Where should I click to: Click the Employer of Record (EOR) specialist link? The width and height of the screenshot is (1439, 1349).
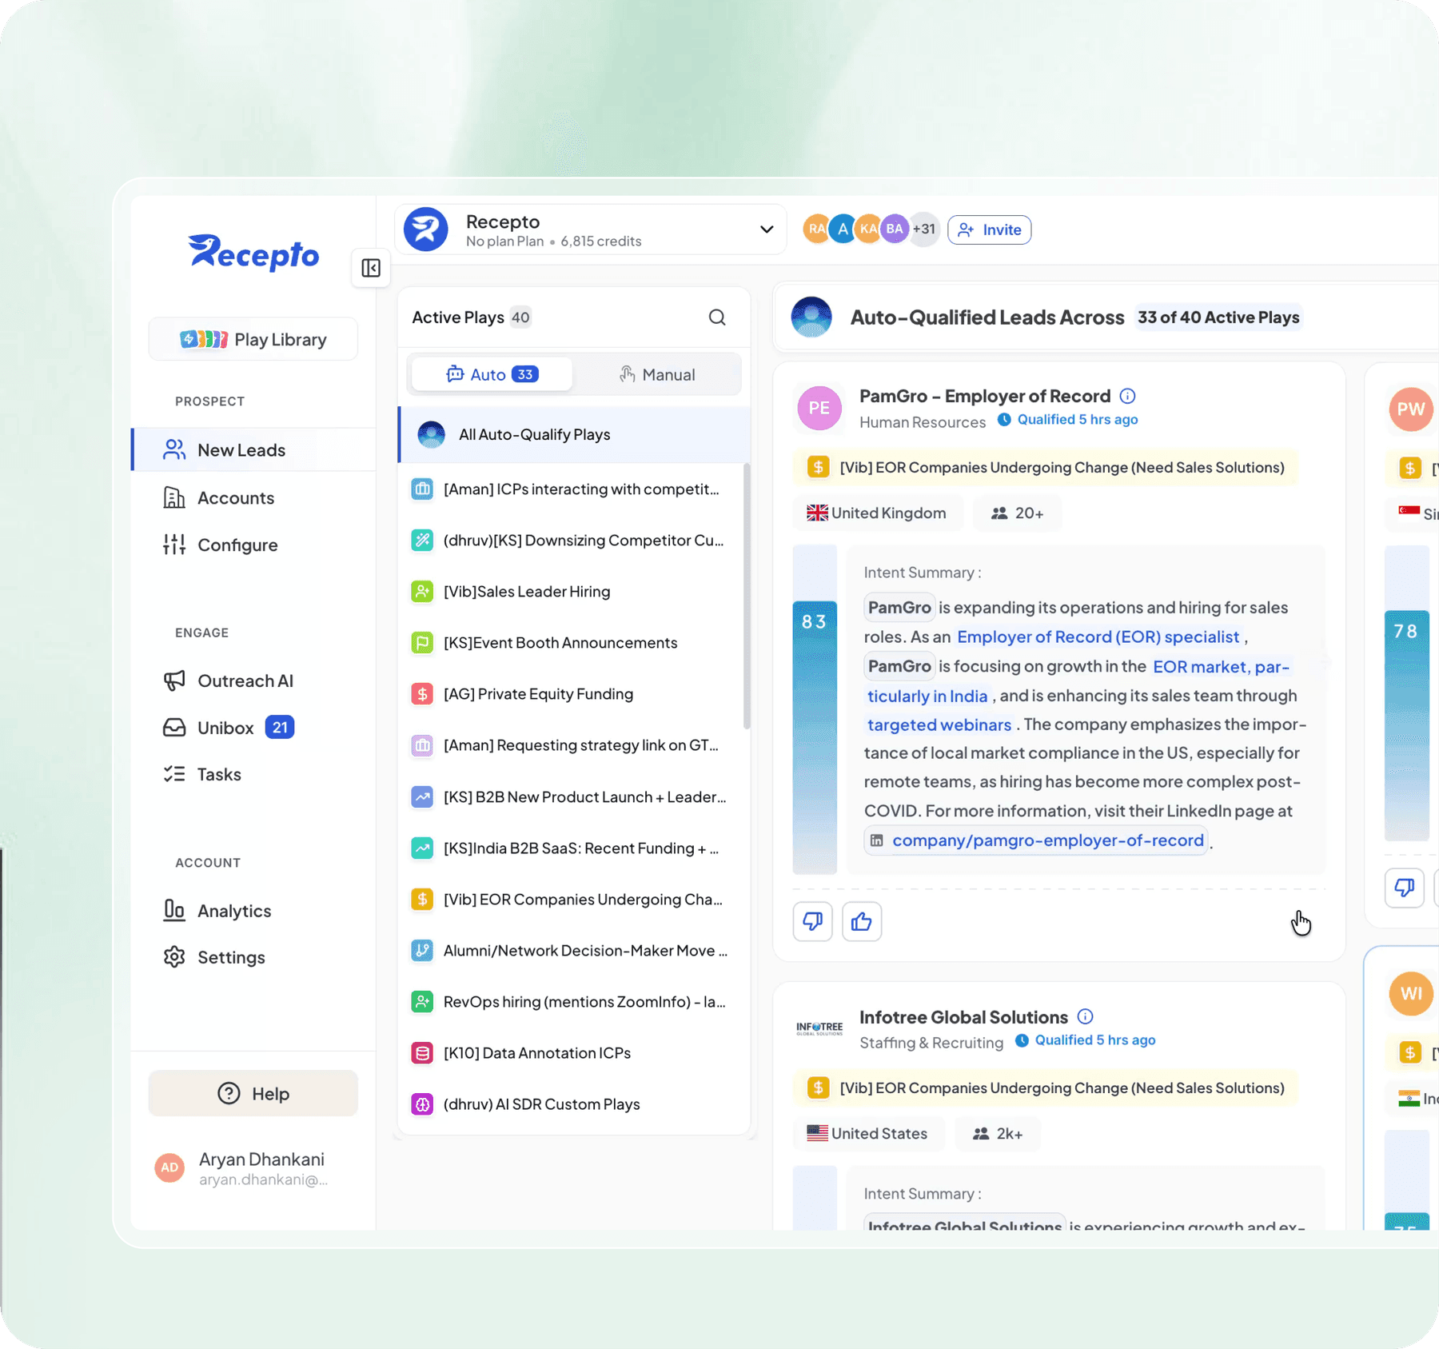pos(1098,637)
